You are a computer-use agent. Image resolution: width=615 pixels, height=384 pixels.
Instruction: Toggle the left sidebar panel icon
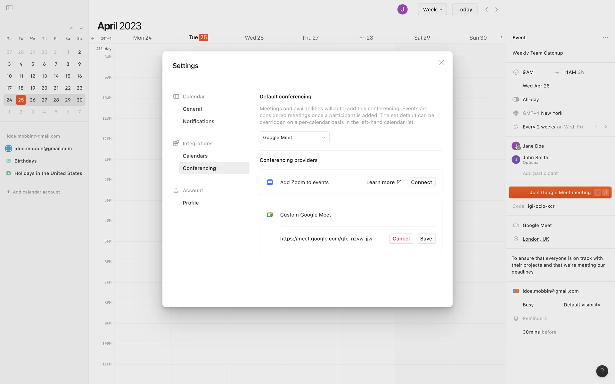click(x=9, y=8)
